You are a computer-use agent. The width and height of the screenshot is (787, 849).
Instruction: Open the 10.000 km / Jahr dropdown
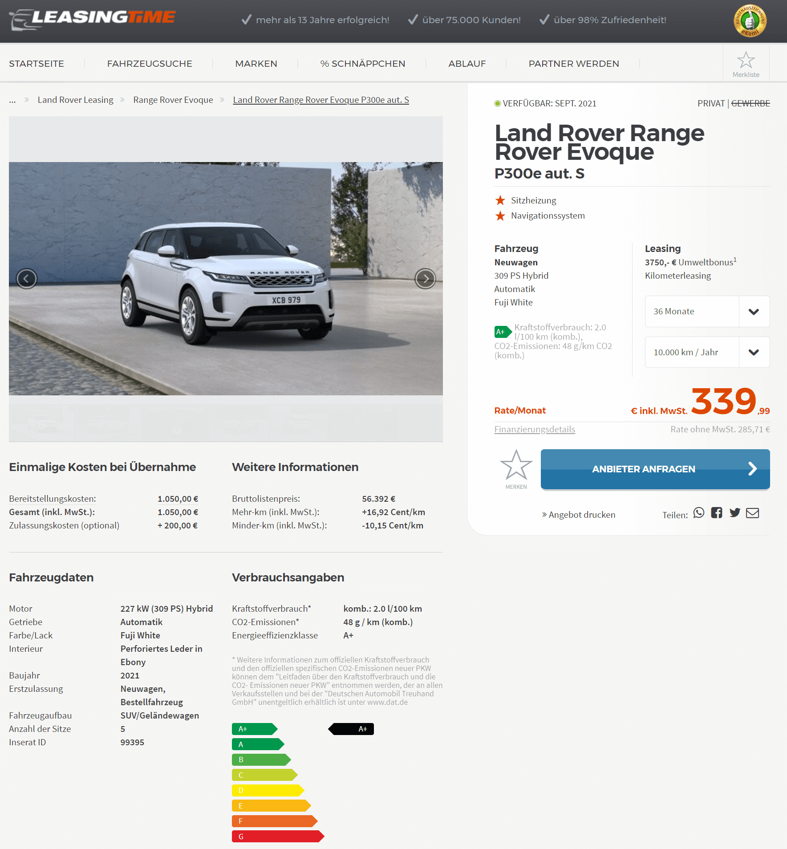[x=707, y=352]
